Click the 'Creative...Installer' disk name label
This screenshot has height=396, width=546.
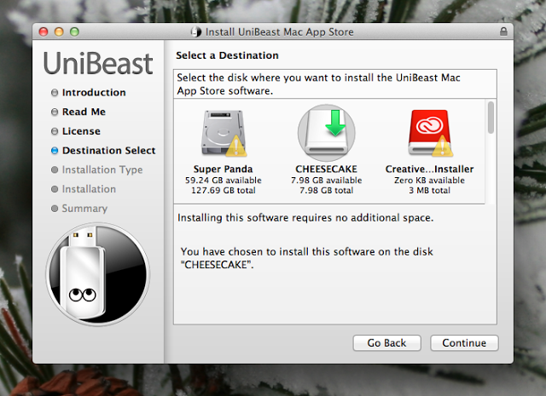click(429, 169)
